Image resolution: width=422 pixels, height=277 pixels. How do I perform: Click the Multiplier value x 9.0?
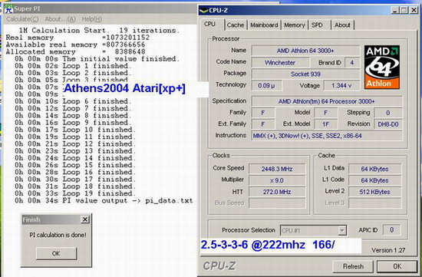[x=277, y=180]
